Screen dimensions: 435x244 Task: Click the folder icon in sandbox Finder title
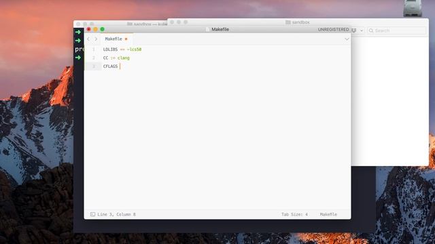288,22
